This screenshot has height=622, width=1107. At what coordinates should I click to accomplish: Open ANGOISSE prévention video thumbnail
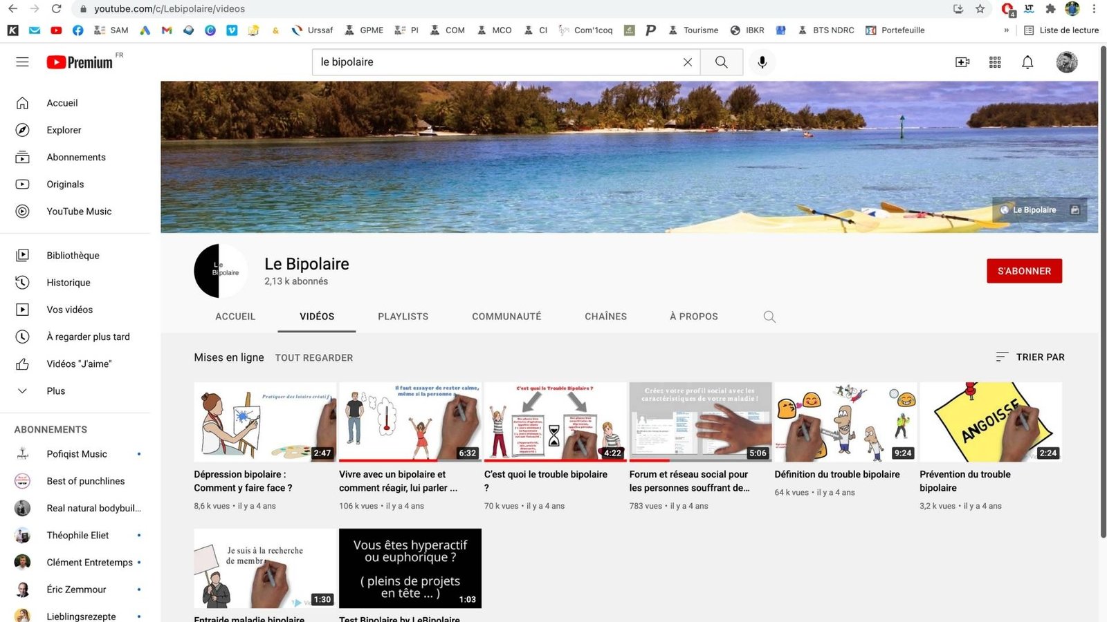[991, 422]
